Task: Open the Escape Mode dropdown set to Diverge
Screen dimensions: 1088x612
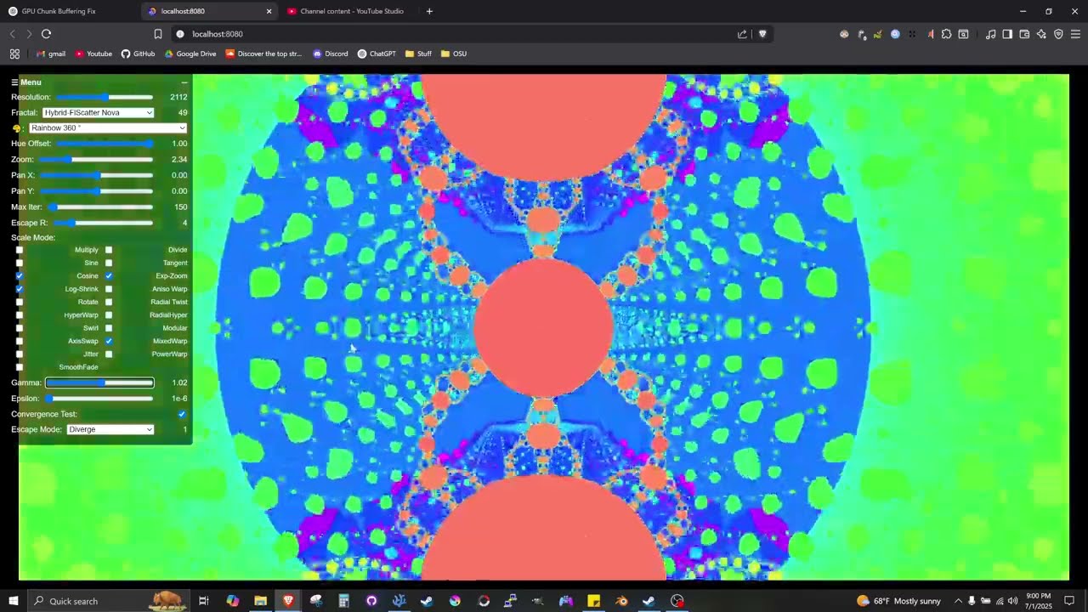Action: coord(110,429)
